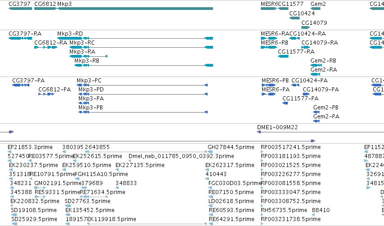Viewport: 384px width, 226px height.
Task: Select protein MESR6-PA label
Action: 276,90
